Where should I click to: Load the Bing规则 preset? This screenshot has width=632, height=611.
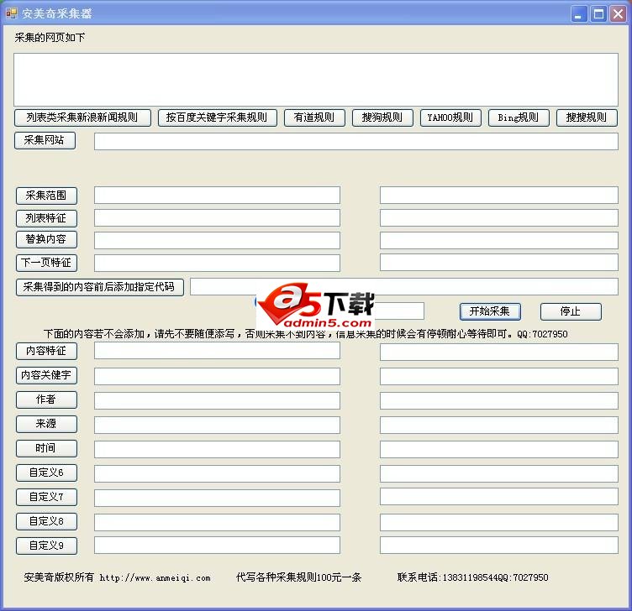point(519,118)
